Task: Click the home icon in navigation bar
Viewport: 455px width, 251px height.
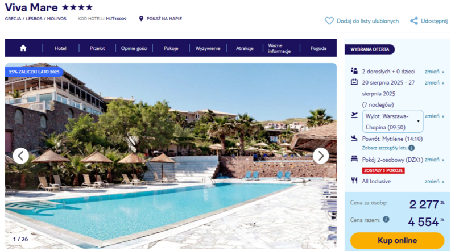Action: tap(23, 48)
